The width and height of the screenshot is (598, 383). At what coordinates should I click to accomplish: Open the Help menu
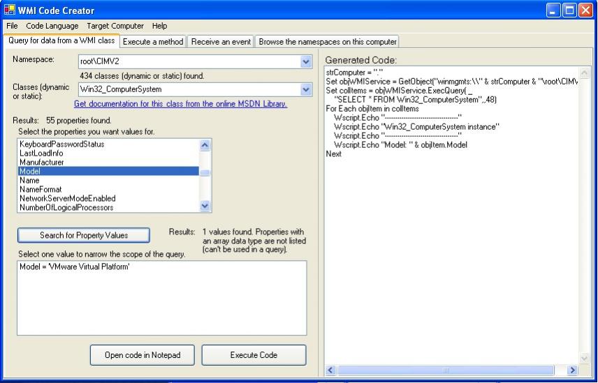coord(159,26)
